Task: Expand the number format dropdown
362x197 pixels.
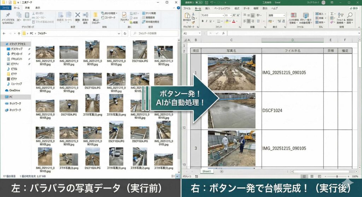Action: (x=284, y=16)
